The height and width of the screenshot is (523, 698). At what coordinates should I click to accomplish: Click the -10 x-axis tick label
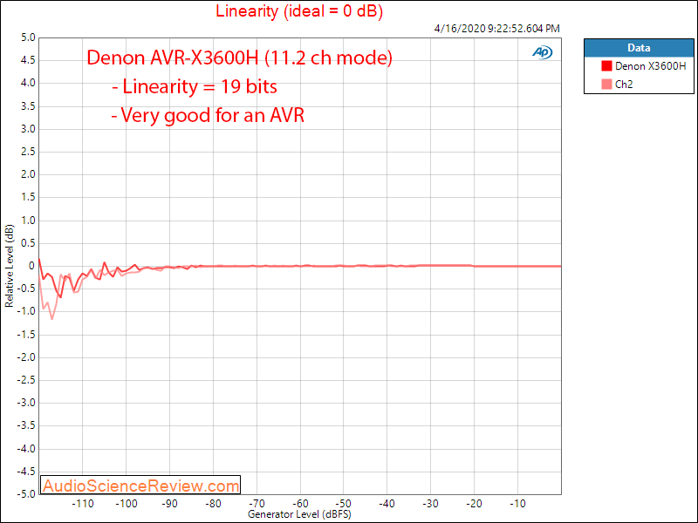[x=517, y=504]
